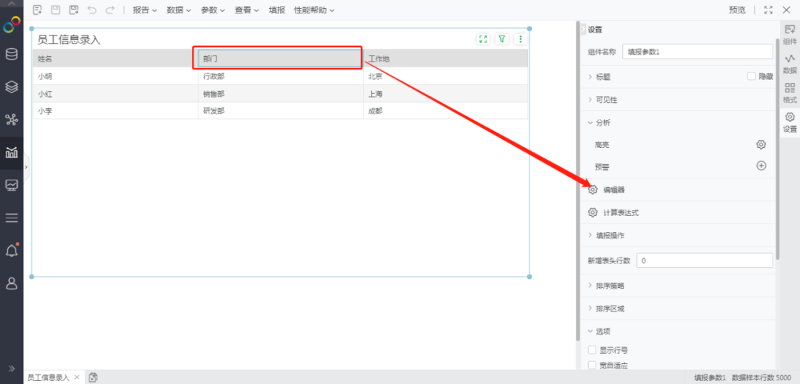Click the 上海 table cell

pyautogui.click(x=445, y=94)
